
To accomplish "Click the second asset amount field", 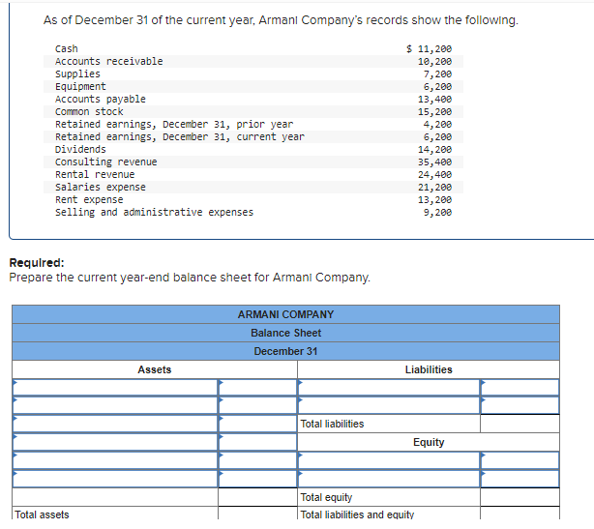I will (x=257, y=405).
